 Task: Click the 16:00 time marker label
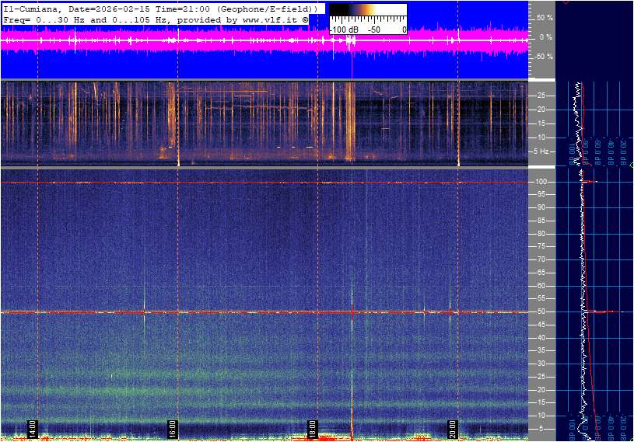click(173, 429)
